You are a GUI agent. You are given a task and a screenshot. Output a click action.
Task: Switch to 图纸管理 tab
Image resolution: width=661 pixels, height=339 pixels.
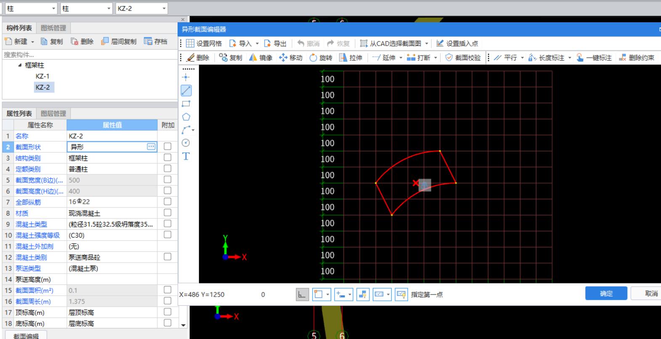[53, 28]
